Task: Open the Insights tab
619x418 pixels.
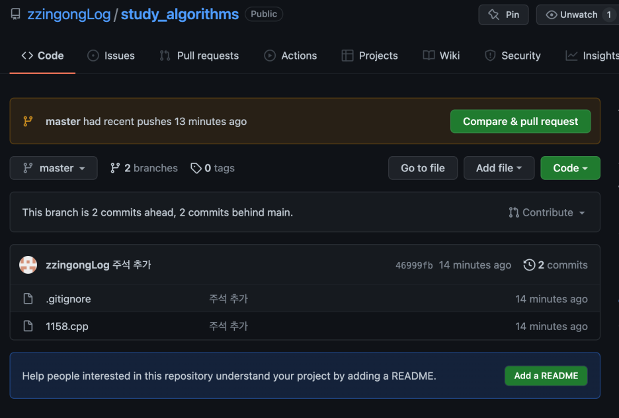Action: (592, 56)
